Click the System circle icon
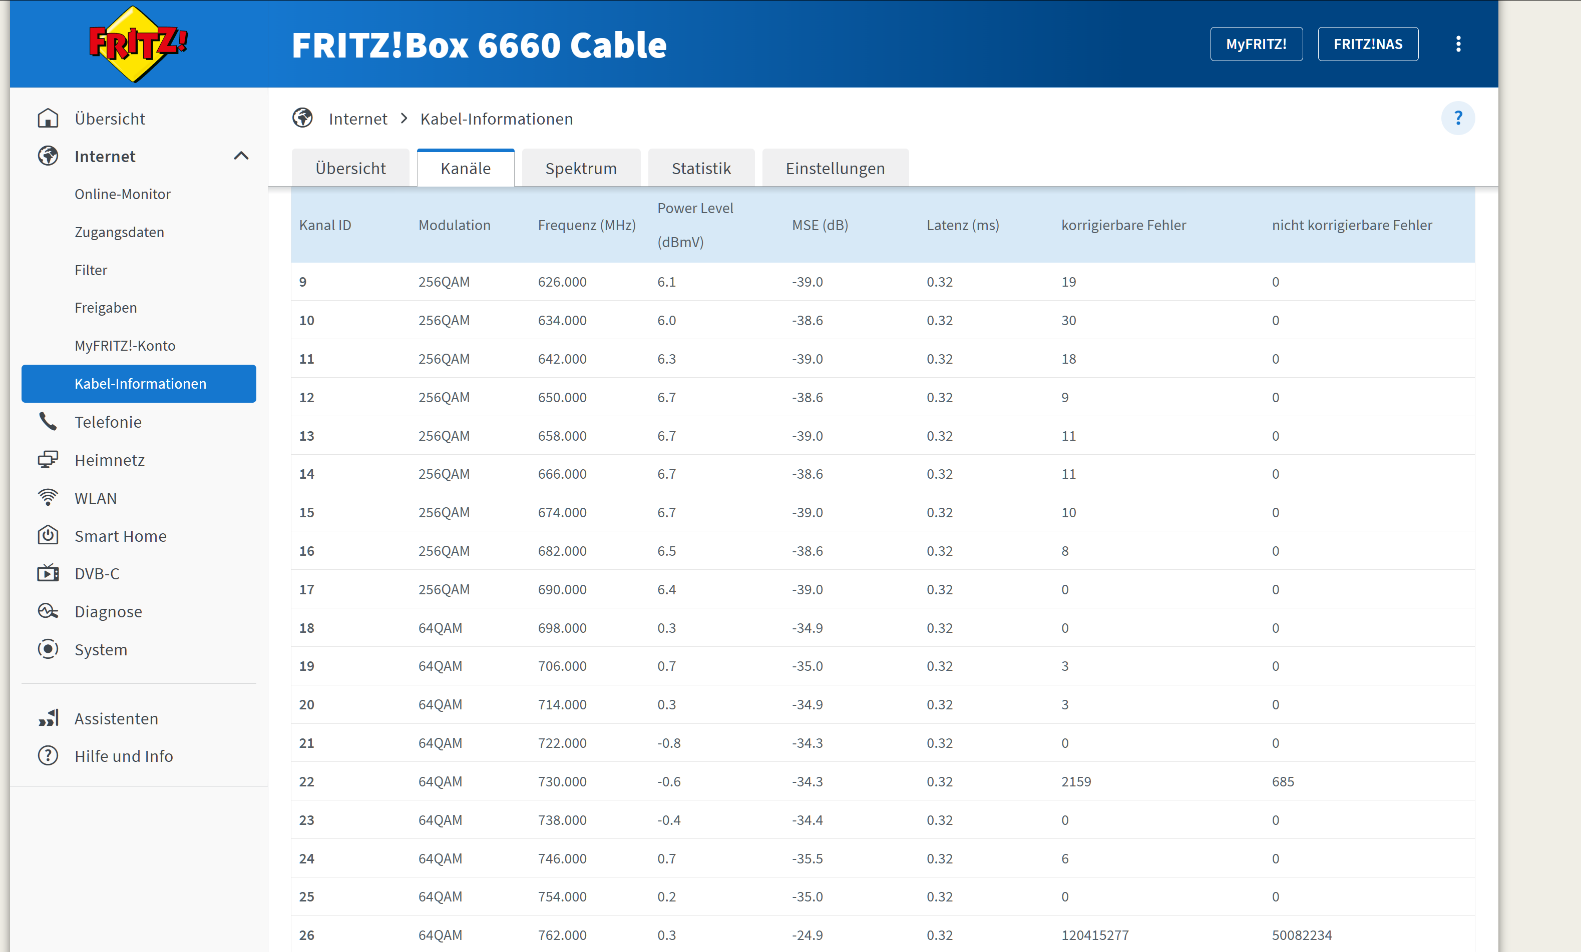Screen dimensions: 1581x952 pyautogui.click(x=48, y=649)
